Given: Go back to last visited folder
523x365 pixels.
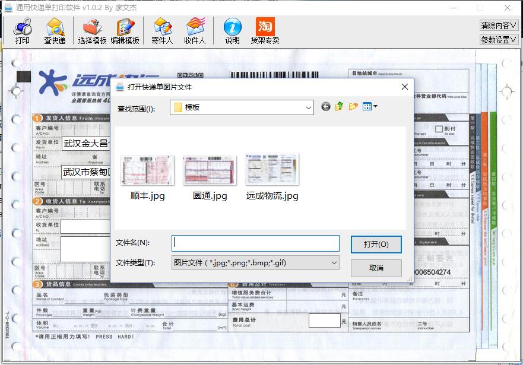Looking at the screenshot, I should click(x=326, y=107).
